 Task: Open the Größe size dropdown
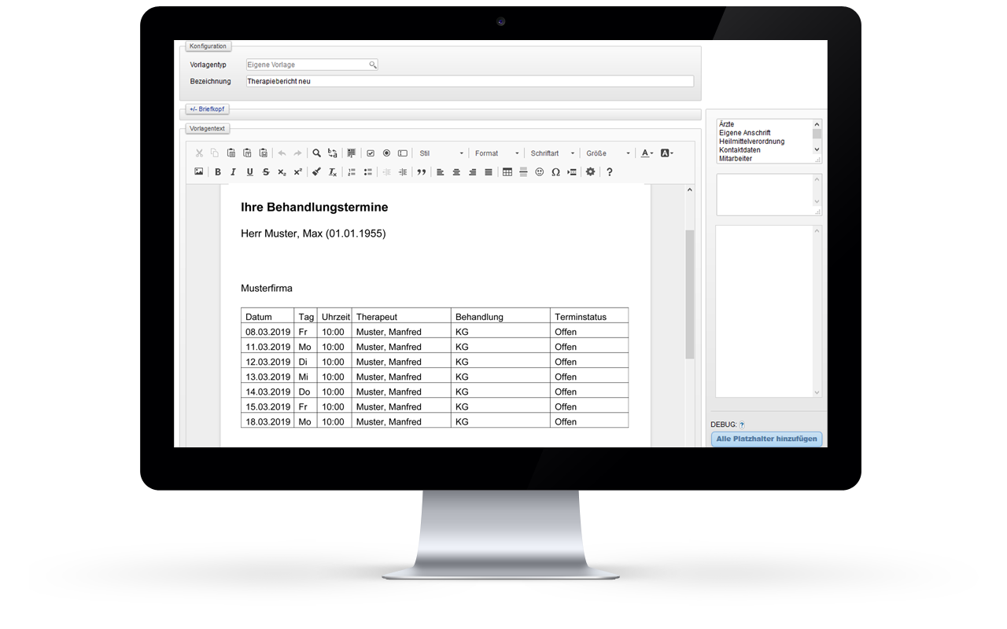tap(607, 153)
